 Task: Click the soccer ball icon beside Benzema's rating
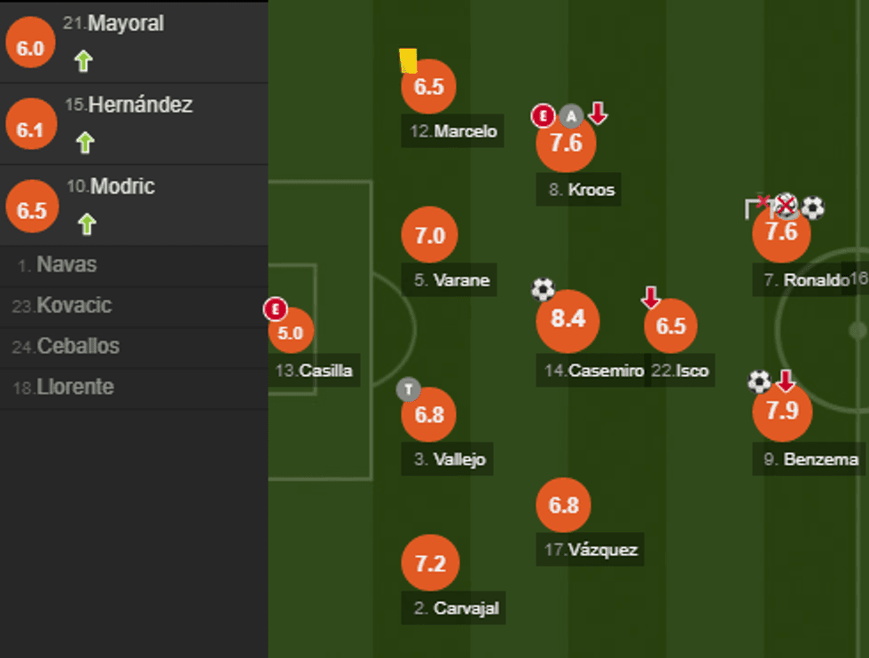click(759, 381)
